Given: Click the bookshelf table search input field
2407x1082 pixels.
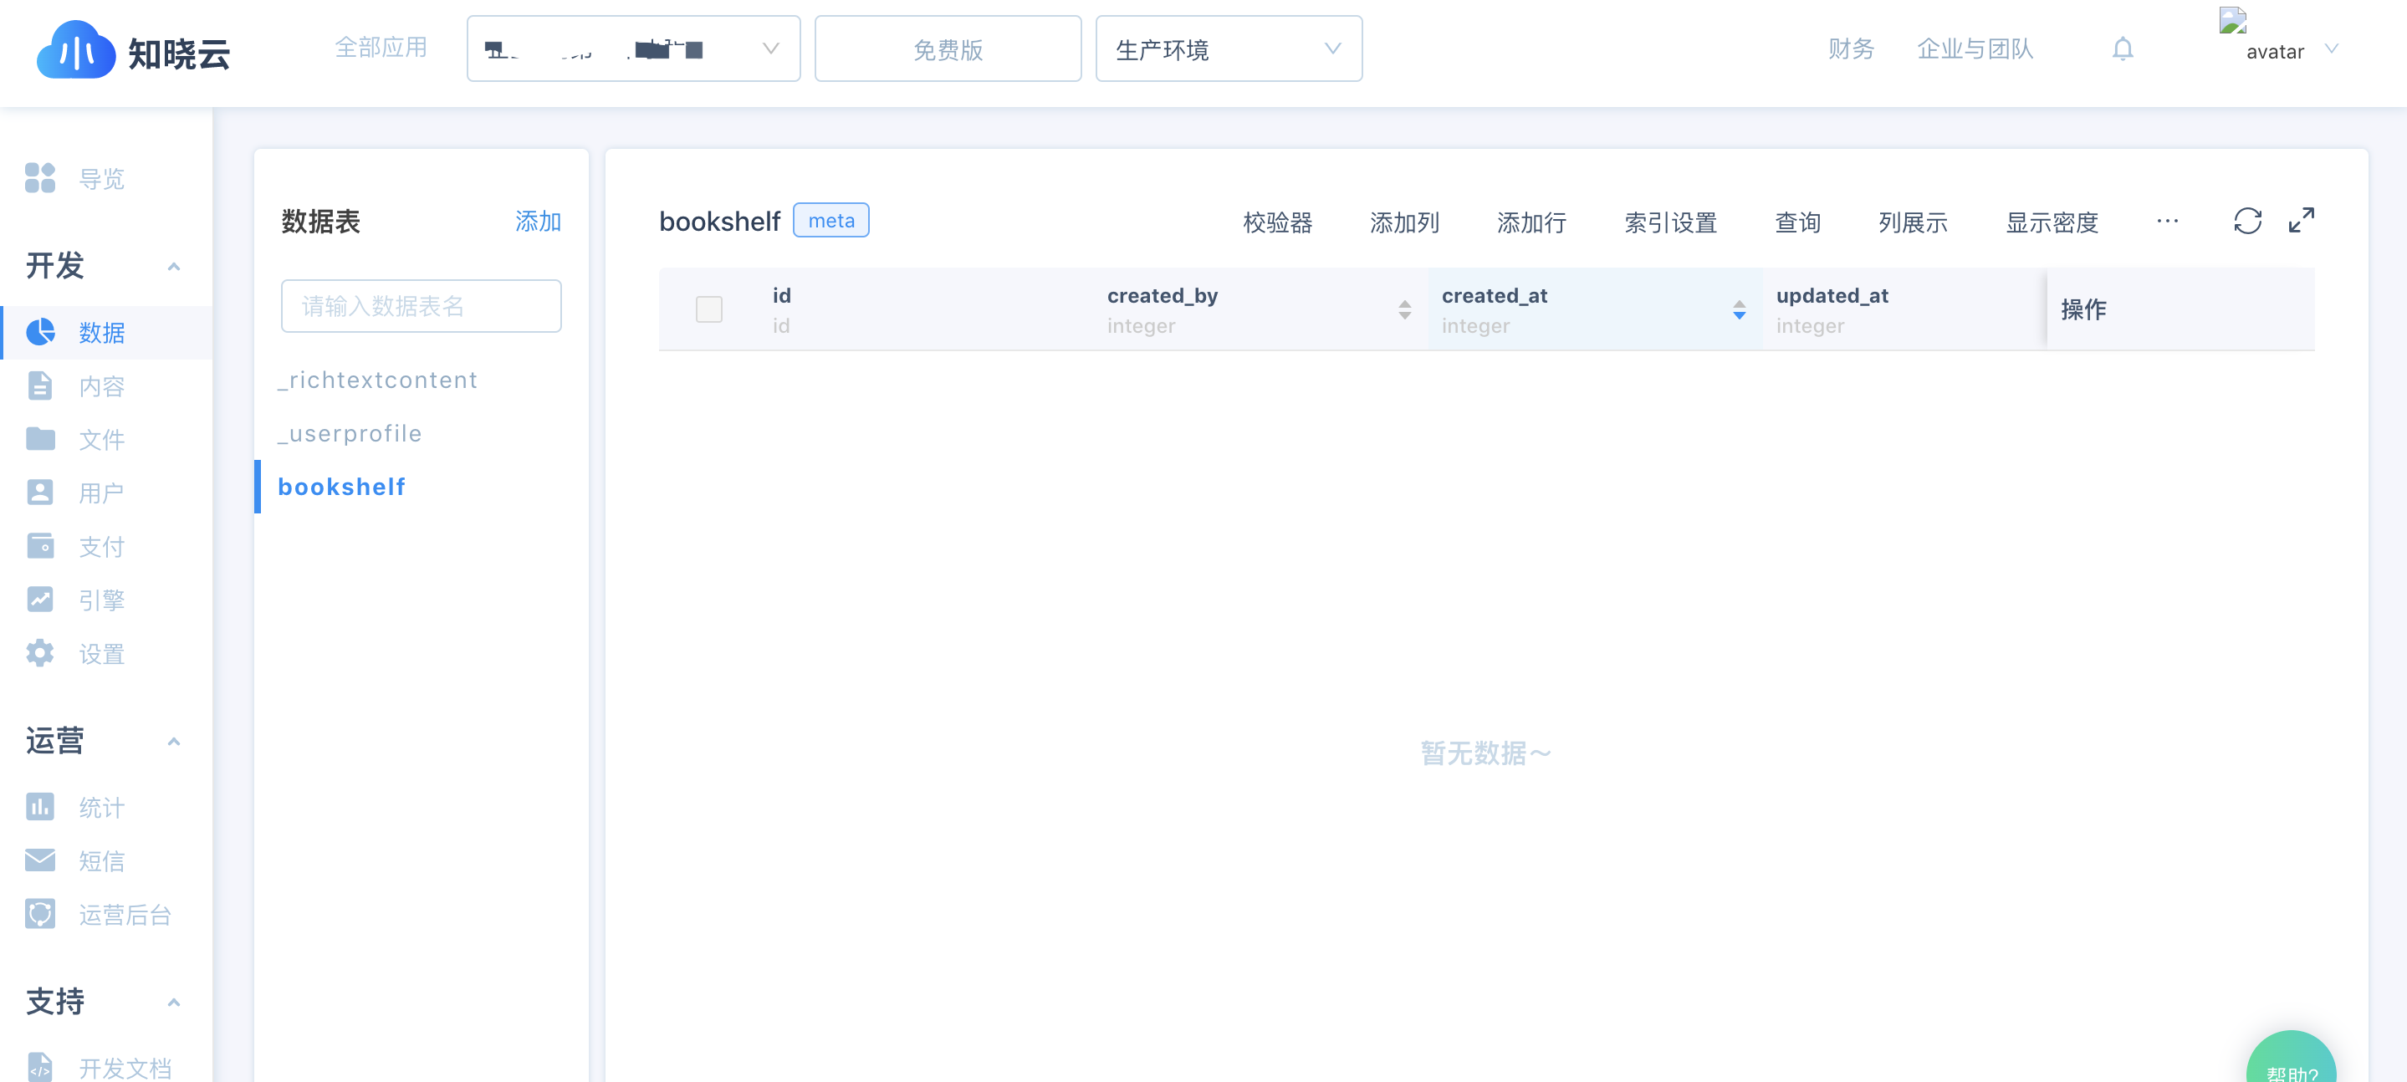Looking at the screenshot, I should (422, 305).
